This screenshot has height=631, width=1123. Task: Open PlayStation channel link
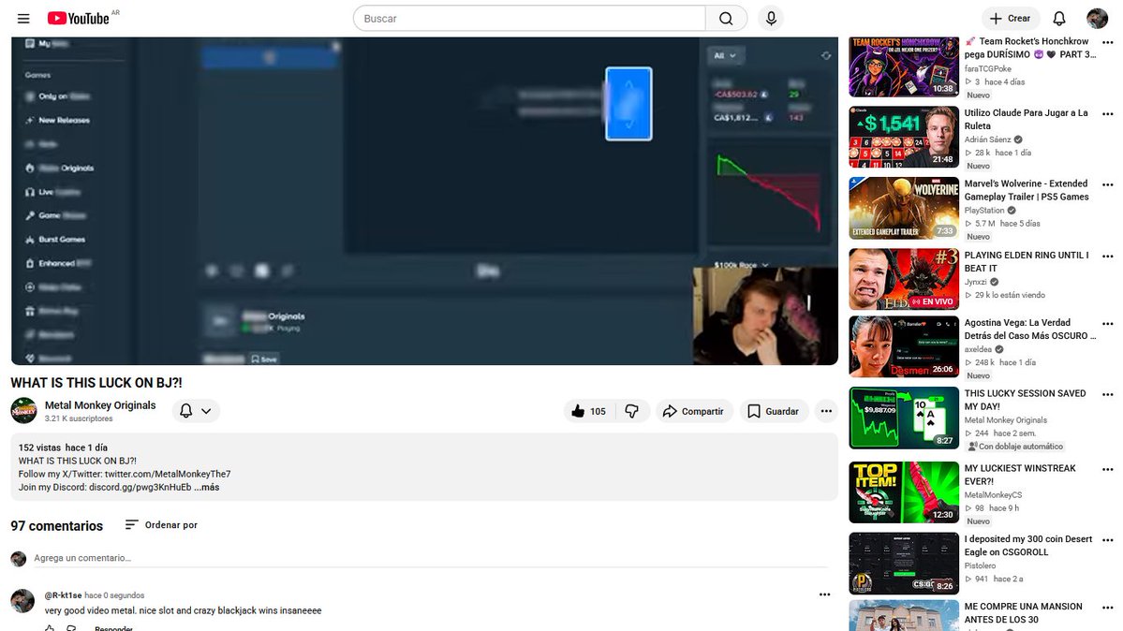click(984, 211)
